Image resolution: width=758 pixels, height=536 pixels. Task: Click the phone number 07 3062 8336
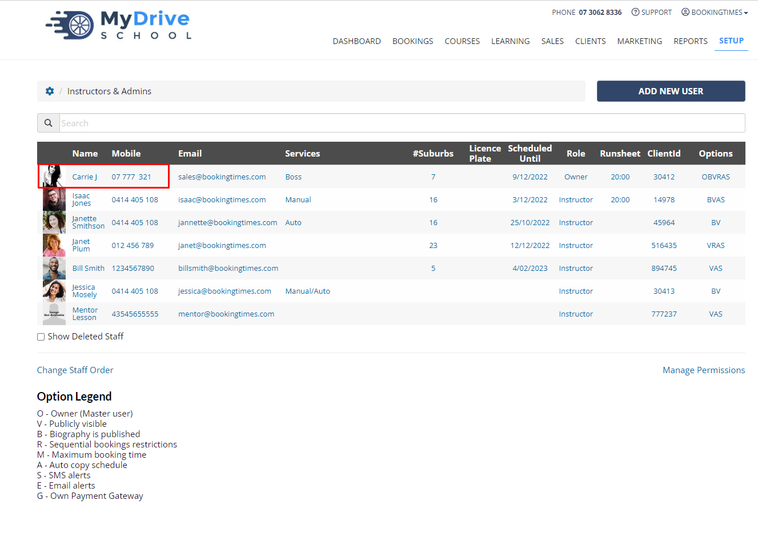(x=600, y=12)
